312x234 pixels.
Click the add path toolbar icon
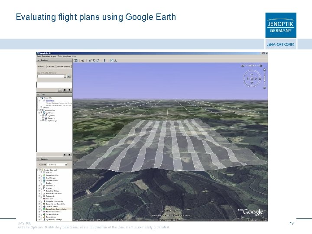94,61
